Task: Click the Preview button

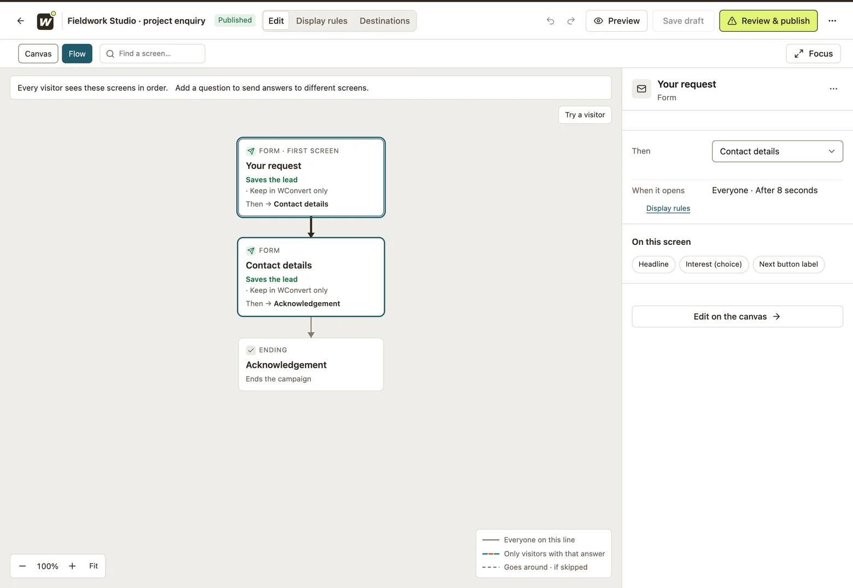Action: [616, 21]
